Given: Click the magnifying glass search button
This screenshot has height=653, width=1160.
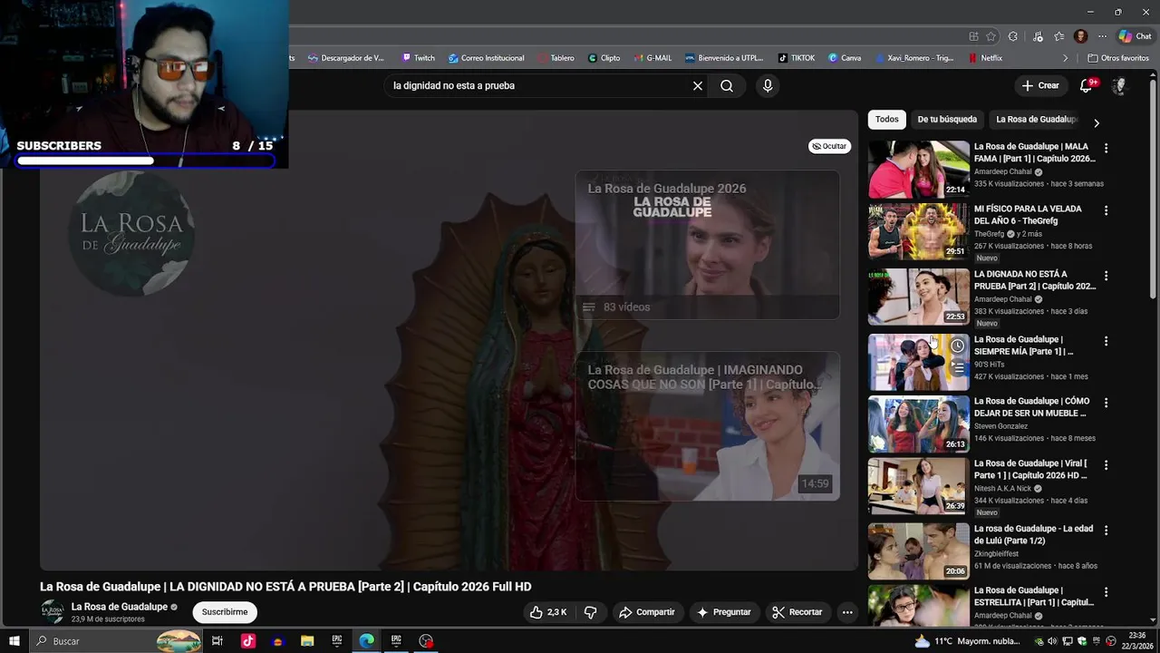Looking at the screenshot, I should [x=727, y=85].
